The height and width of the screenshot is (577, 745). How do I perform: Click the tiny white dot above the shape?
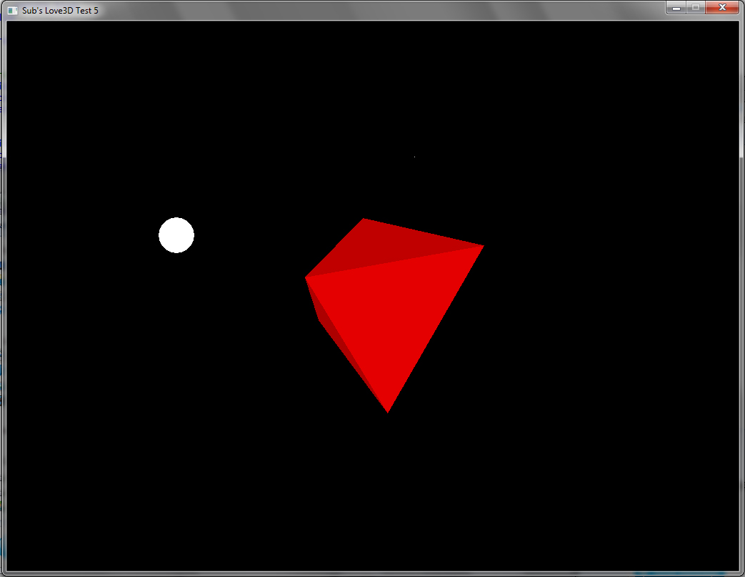pos(414,157)
